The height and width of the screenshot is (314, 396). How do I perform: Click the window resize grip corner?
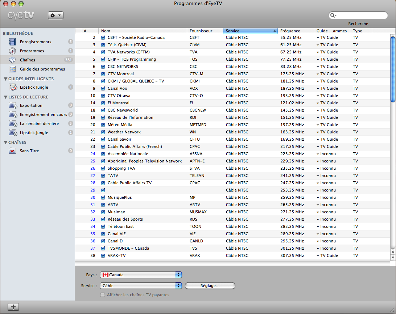[x=392, y=310]
